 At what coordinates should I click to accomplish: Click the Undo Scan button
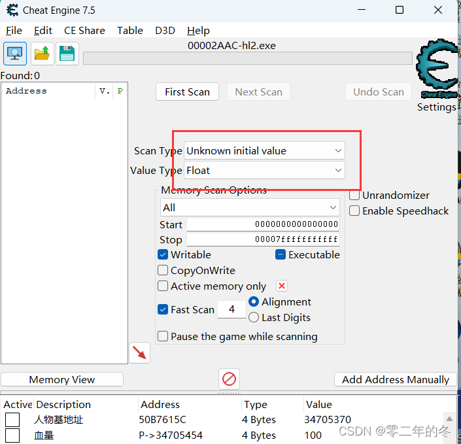tap(379, 92)
